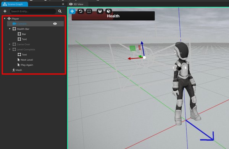229x149 pixels.
Task: Click the gizmo's green plane handle
Action: [x=132, y=48]
